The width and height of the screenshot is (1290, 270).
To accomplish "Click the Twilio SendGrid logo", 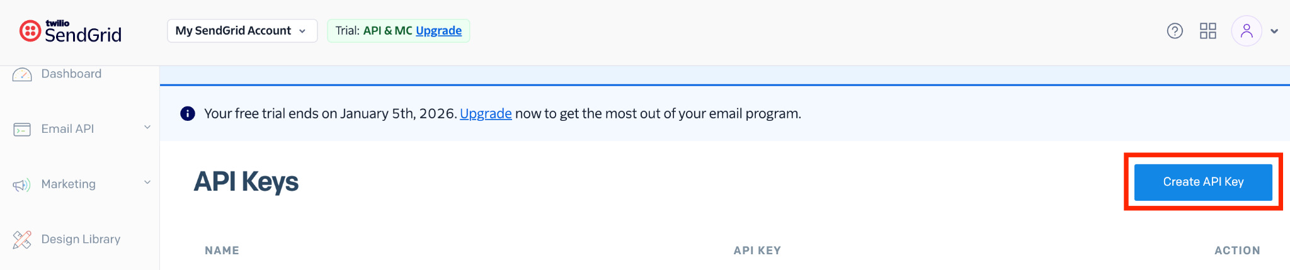I will (71, 31).
